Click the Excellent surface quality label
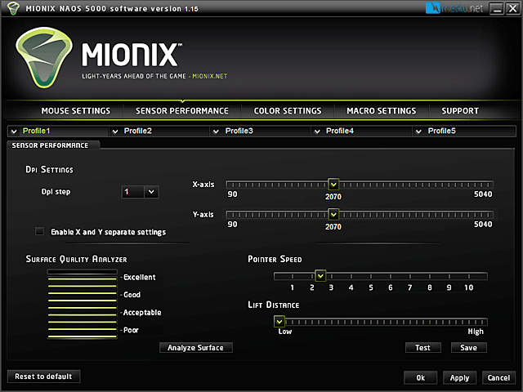The width and height of the screenshot is (523, 392). tap(140, 278)
